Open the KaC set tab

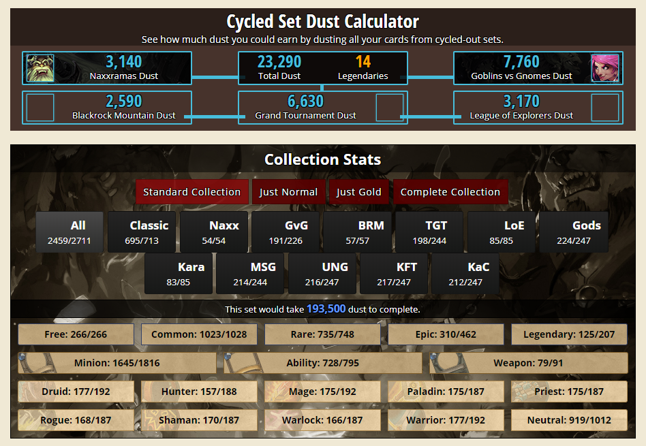(x=465, y=274)
